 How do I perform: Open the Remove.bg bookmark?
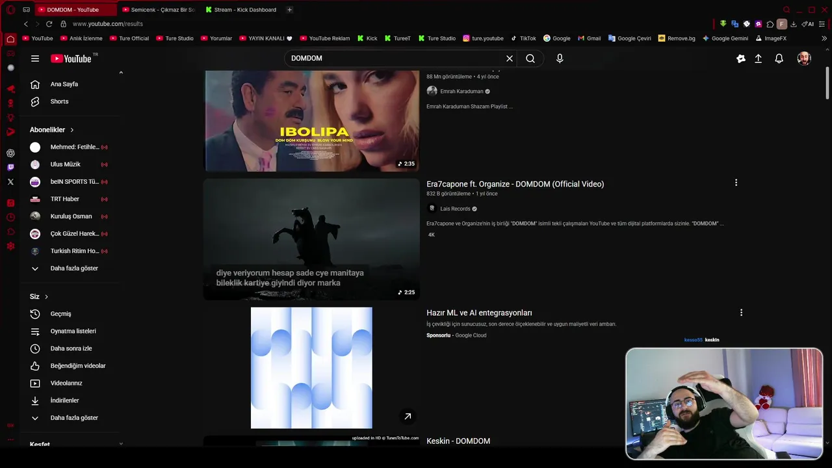677,38
